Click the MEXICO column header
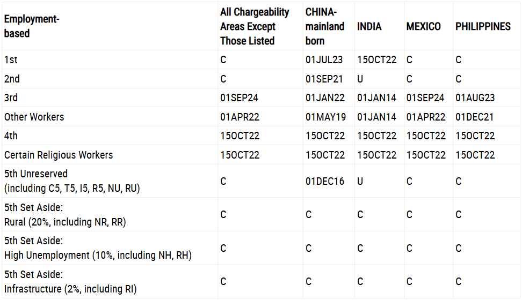This screenshot has height=300, width=522. coord(424,27)
